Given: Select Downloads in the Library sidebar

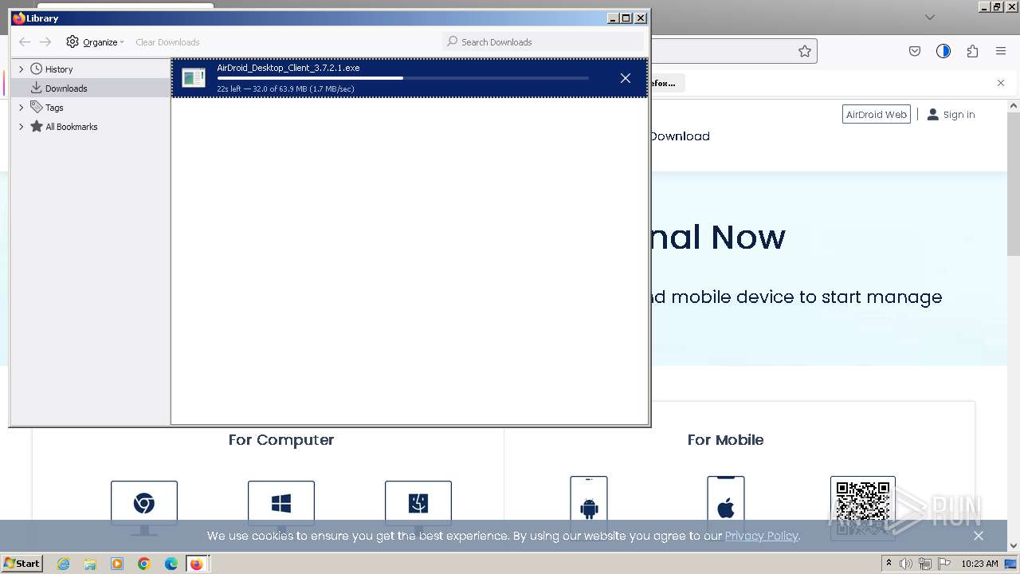Looking at the screenshot, I should pyautogui.click(x=91, y=88).
